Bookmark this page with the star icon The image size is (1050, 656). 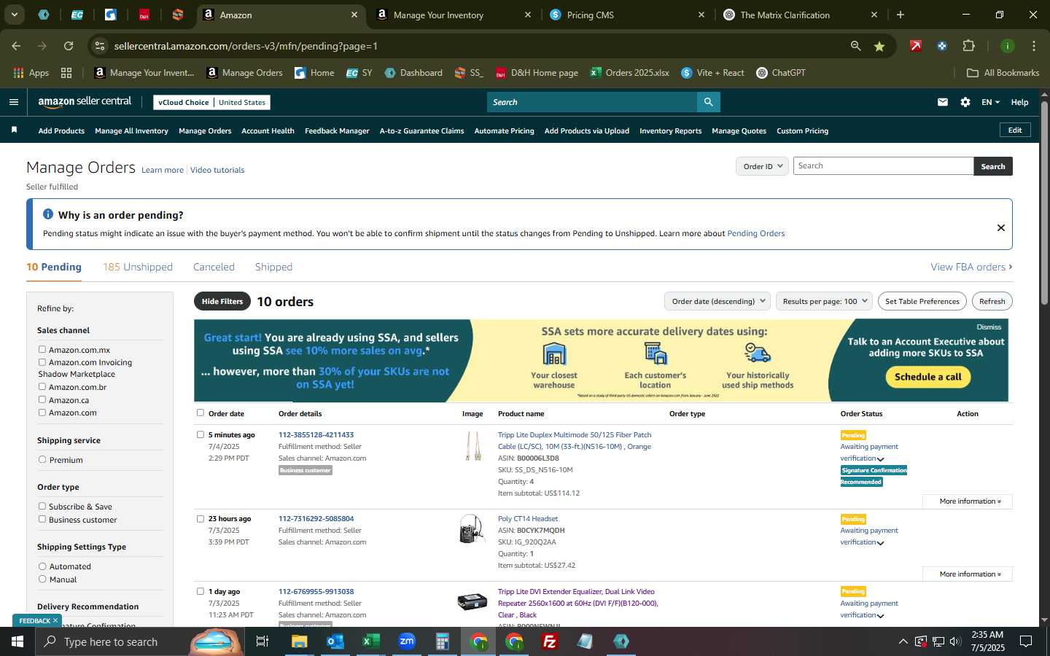pyautogui.click(x=879, y=46)
